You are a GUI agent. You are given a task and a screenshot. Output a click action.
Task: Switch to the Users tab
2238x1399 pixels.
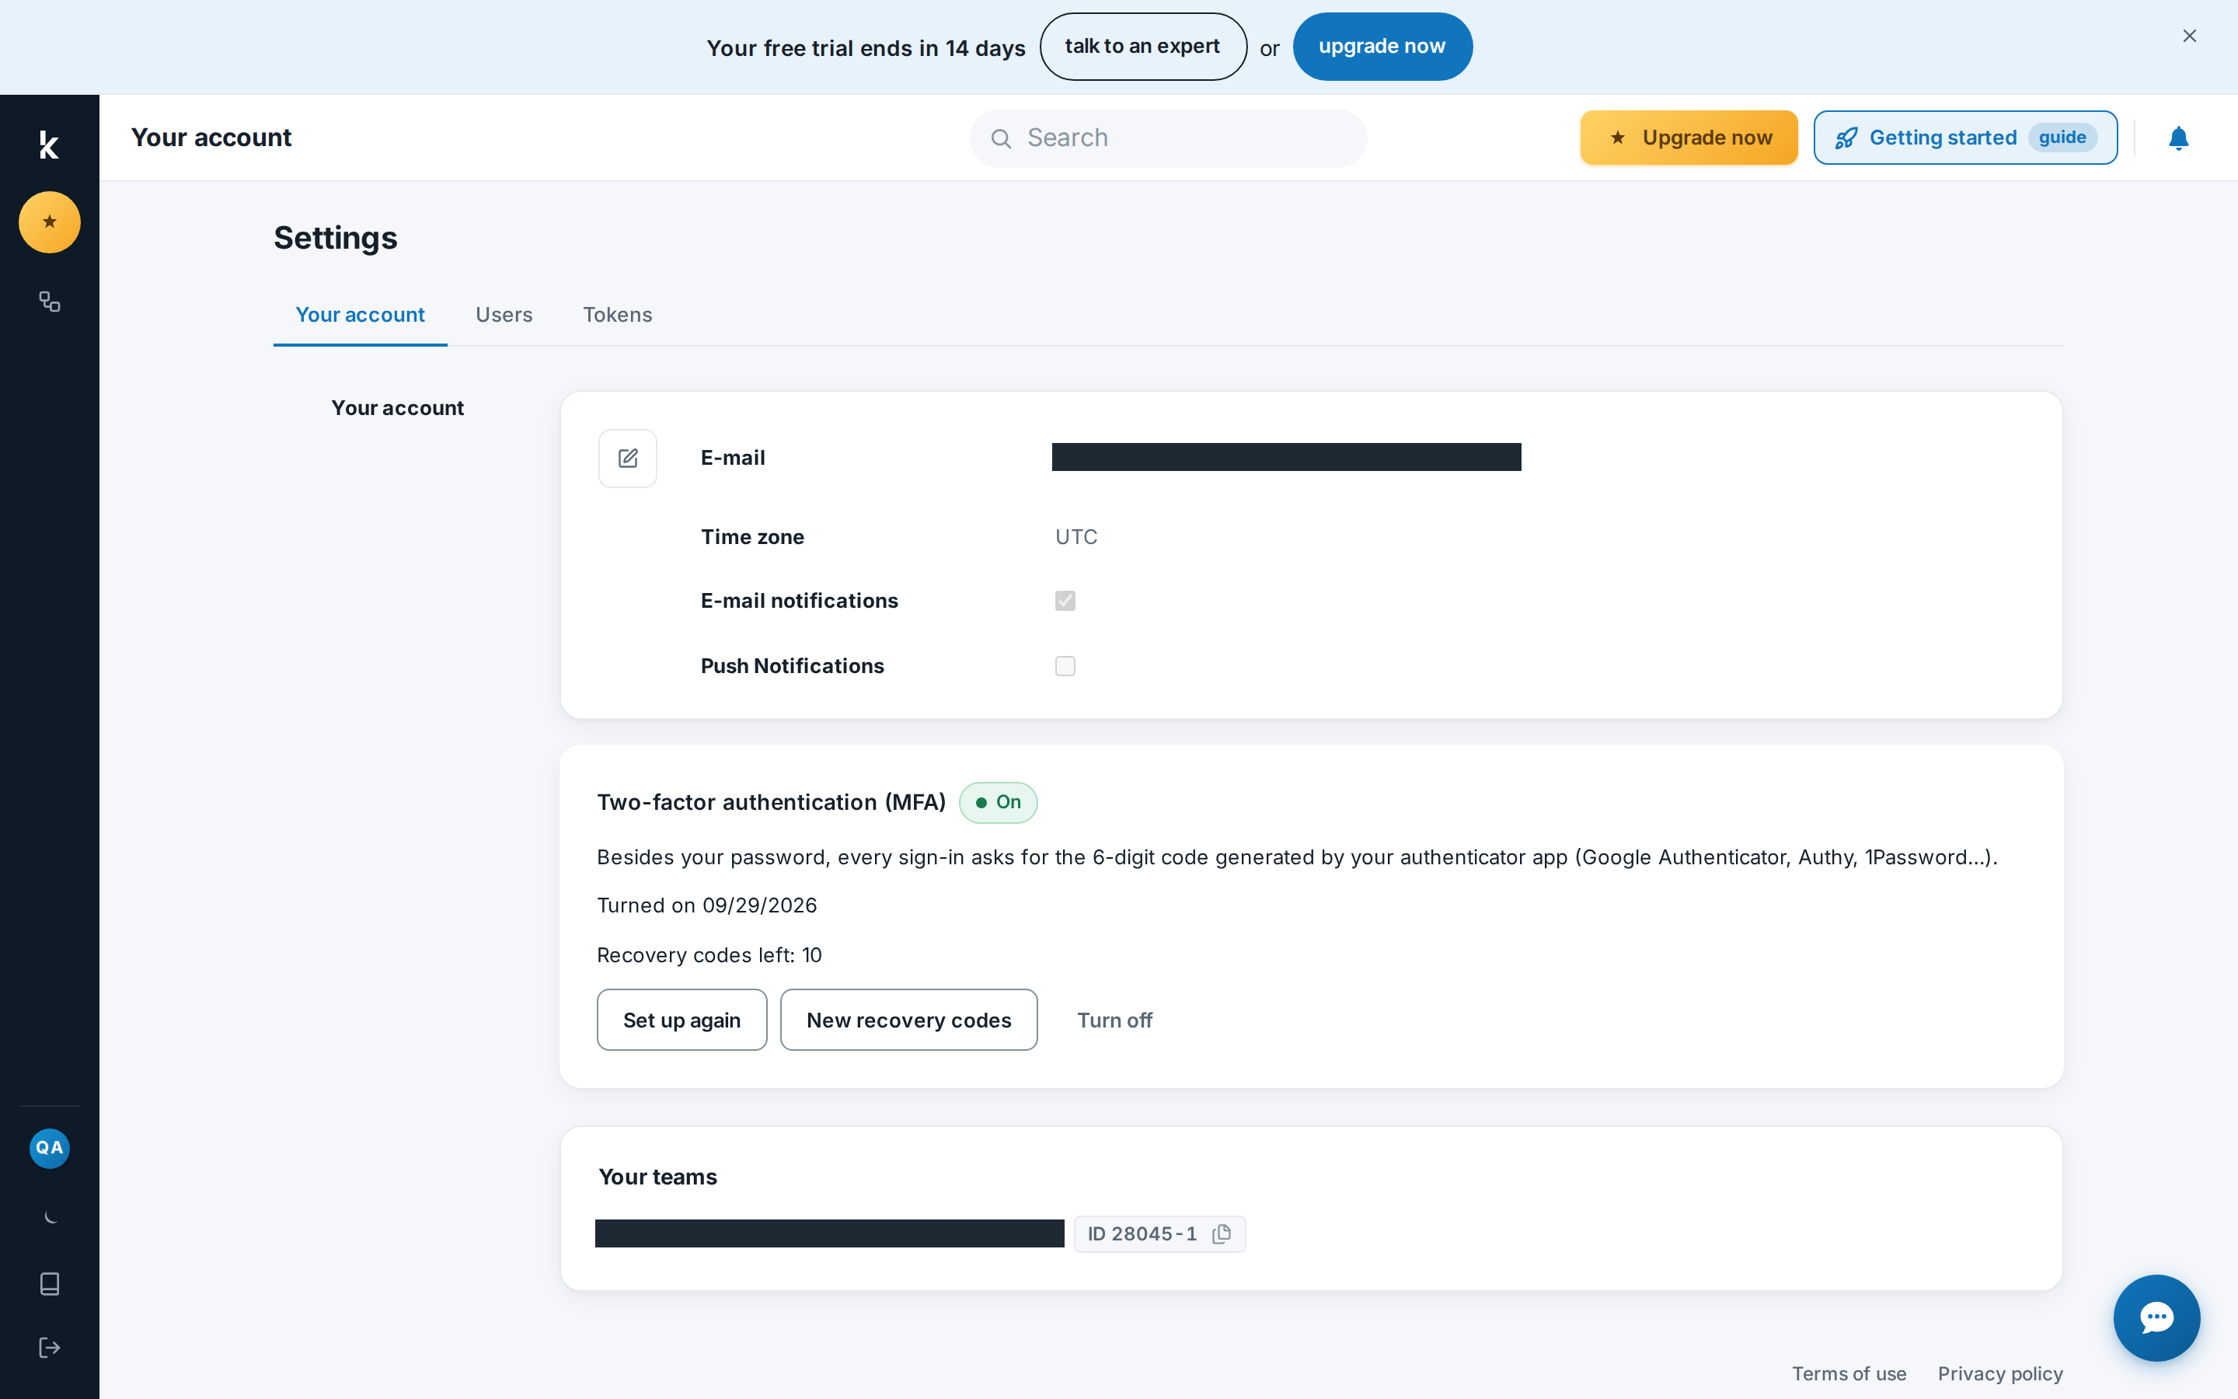pos(504,315)
